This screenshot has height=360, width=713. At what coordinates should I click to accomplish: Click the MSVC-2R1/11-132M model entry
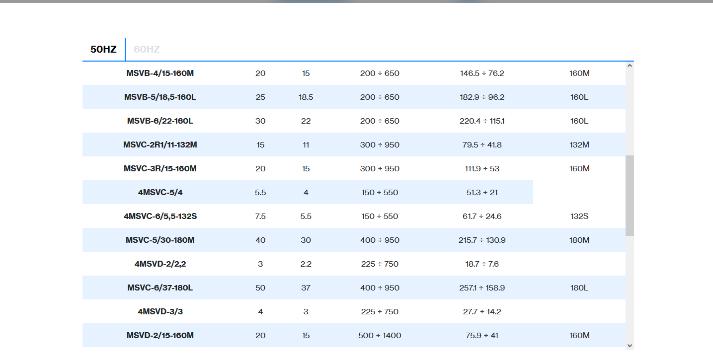(160, 145)
